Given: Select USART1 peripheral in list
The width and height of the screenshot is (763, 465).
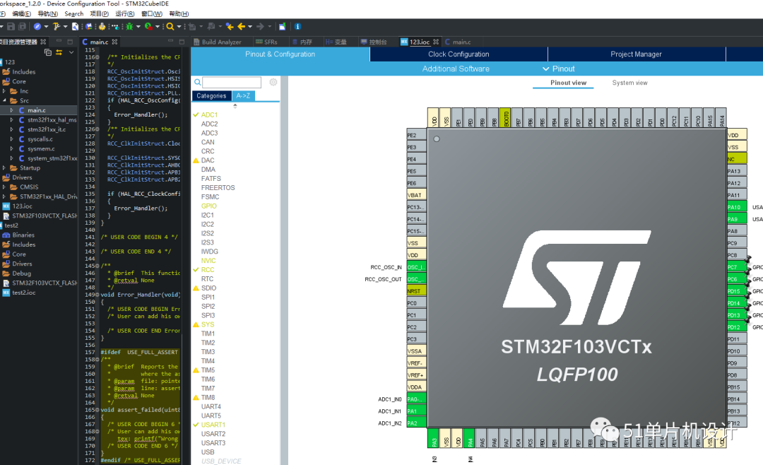Looking at the screenshot, I should 213,425.
